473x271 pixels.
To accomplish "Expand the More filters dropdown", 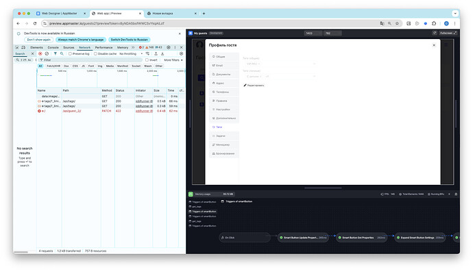I will (173, 60).
